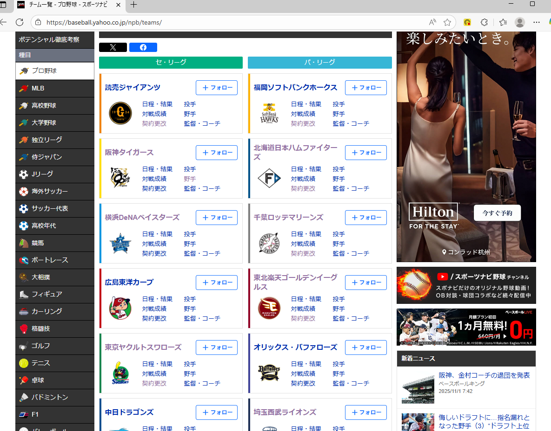Viewport: 551px width, 431px height.
Task: Toggle follow for オリックス・バファローズ
Action: [365, 347]
